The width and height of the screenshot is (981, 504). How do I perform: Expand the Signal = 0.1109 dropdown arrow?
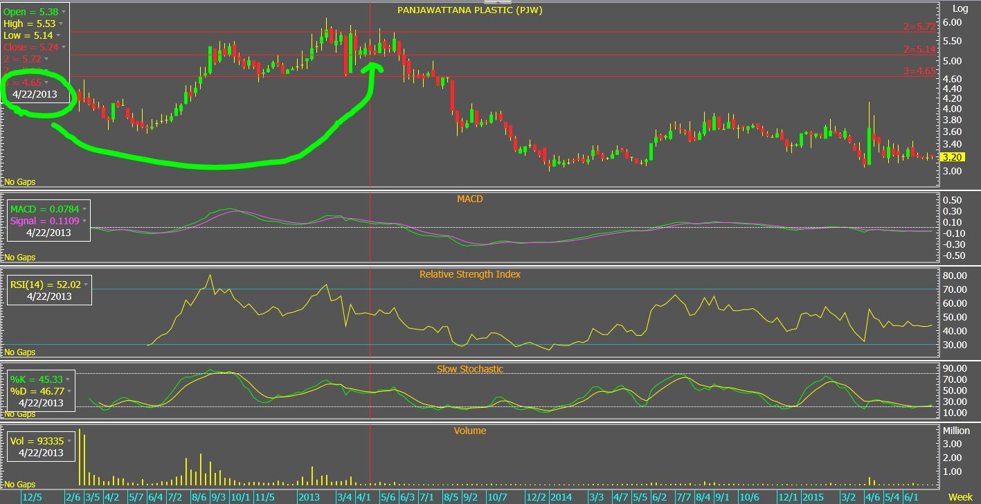click(x=84, y=221)
